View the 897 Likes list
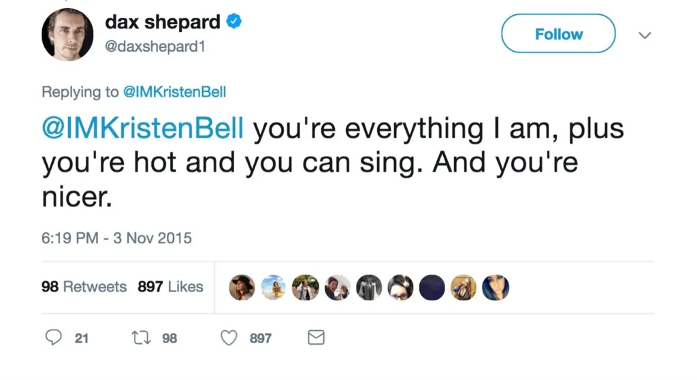Image resolution: width=697 pixels, height=380 pixels. point(170,287)
